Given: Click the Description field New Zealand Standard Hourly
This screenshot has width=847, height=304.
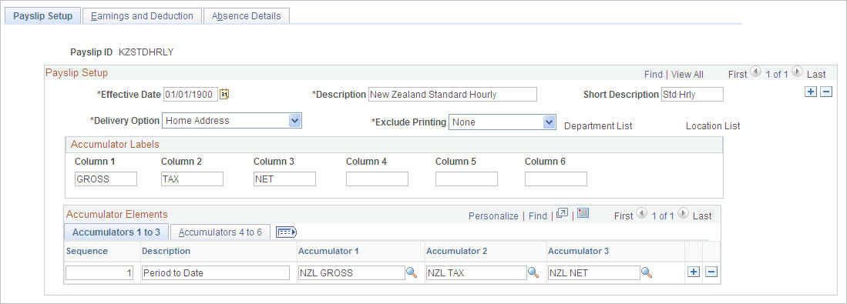Looking at the screenshot, I should click(x=452, y=95).
